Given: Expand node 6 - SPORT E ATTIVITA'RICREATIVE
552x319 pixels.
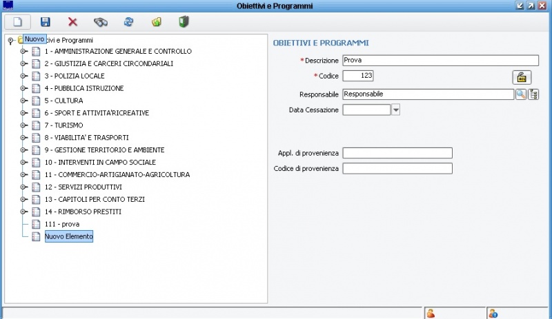Looking at the screenshot, I should point(23,113).
